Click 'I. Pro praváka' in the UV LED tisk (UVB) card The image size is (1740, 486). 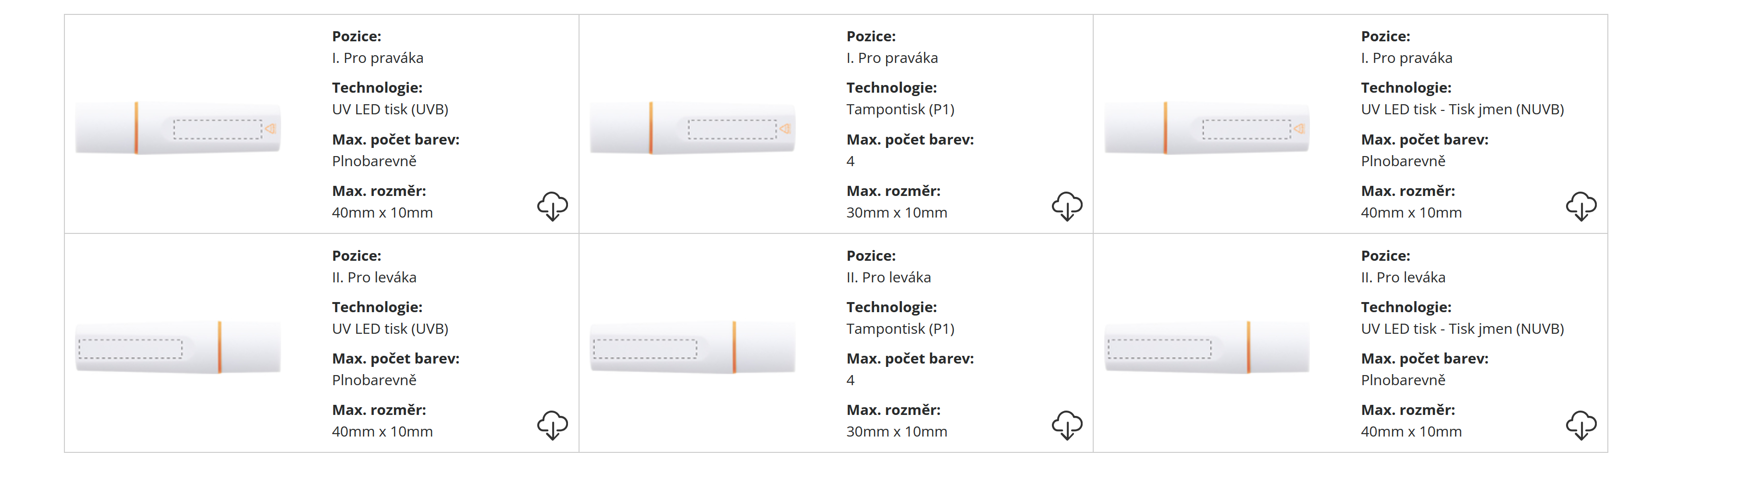(377, 58)
